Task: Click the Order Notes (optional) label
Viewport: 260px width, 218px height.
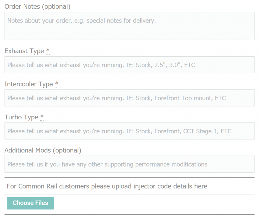Action: tap(38, 7)
